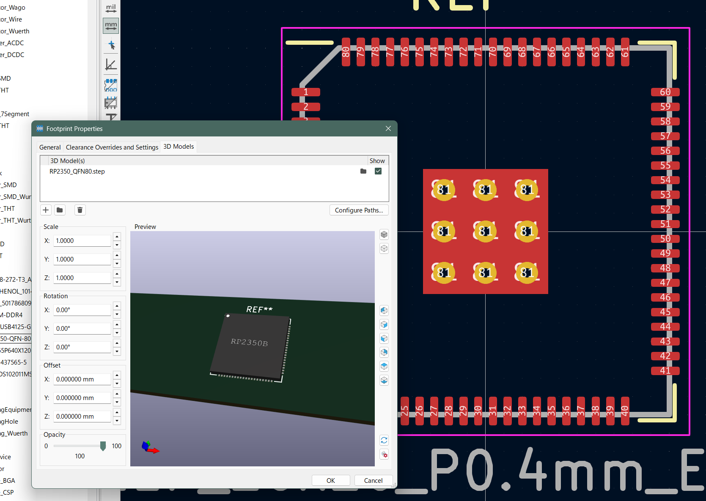The image size is (706, 501).
Task: Click the Offset X input field
Action: 82,379
